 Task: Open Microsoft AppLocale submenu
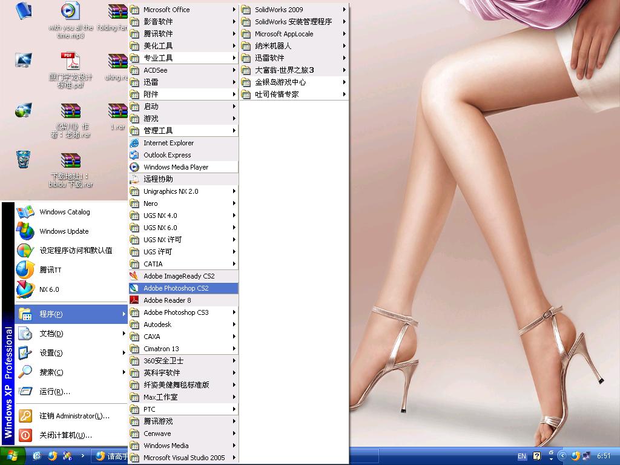point(295,34)
